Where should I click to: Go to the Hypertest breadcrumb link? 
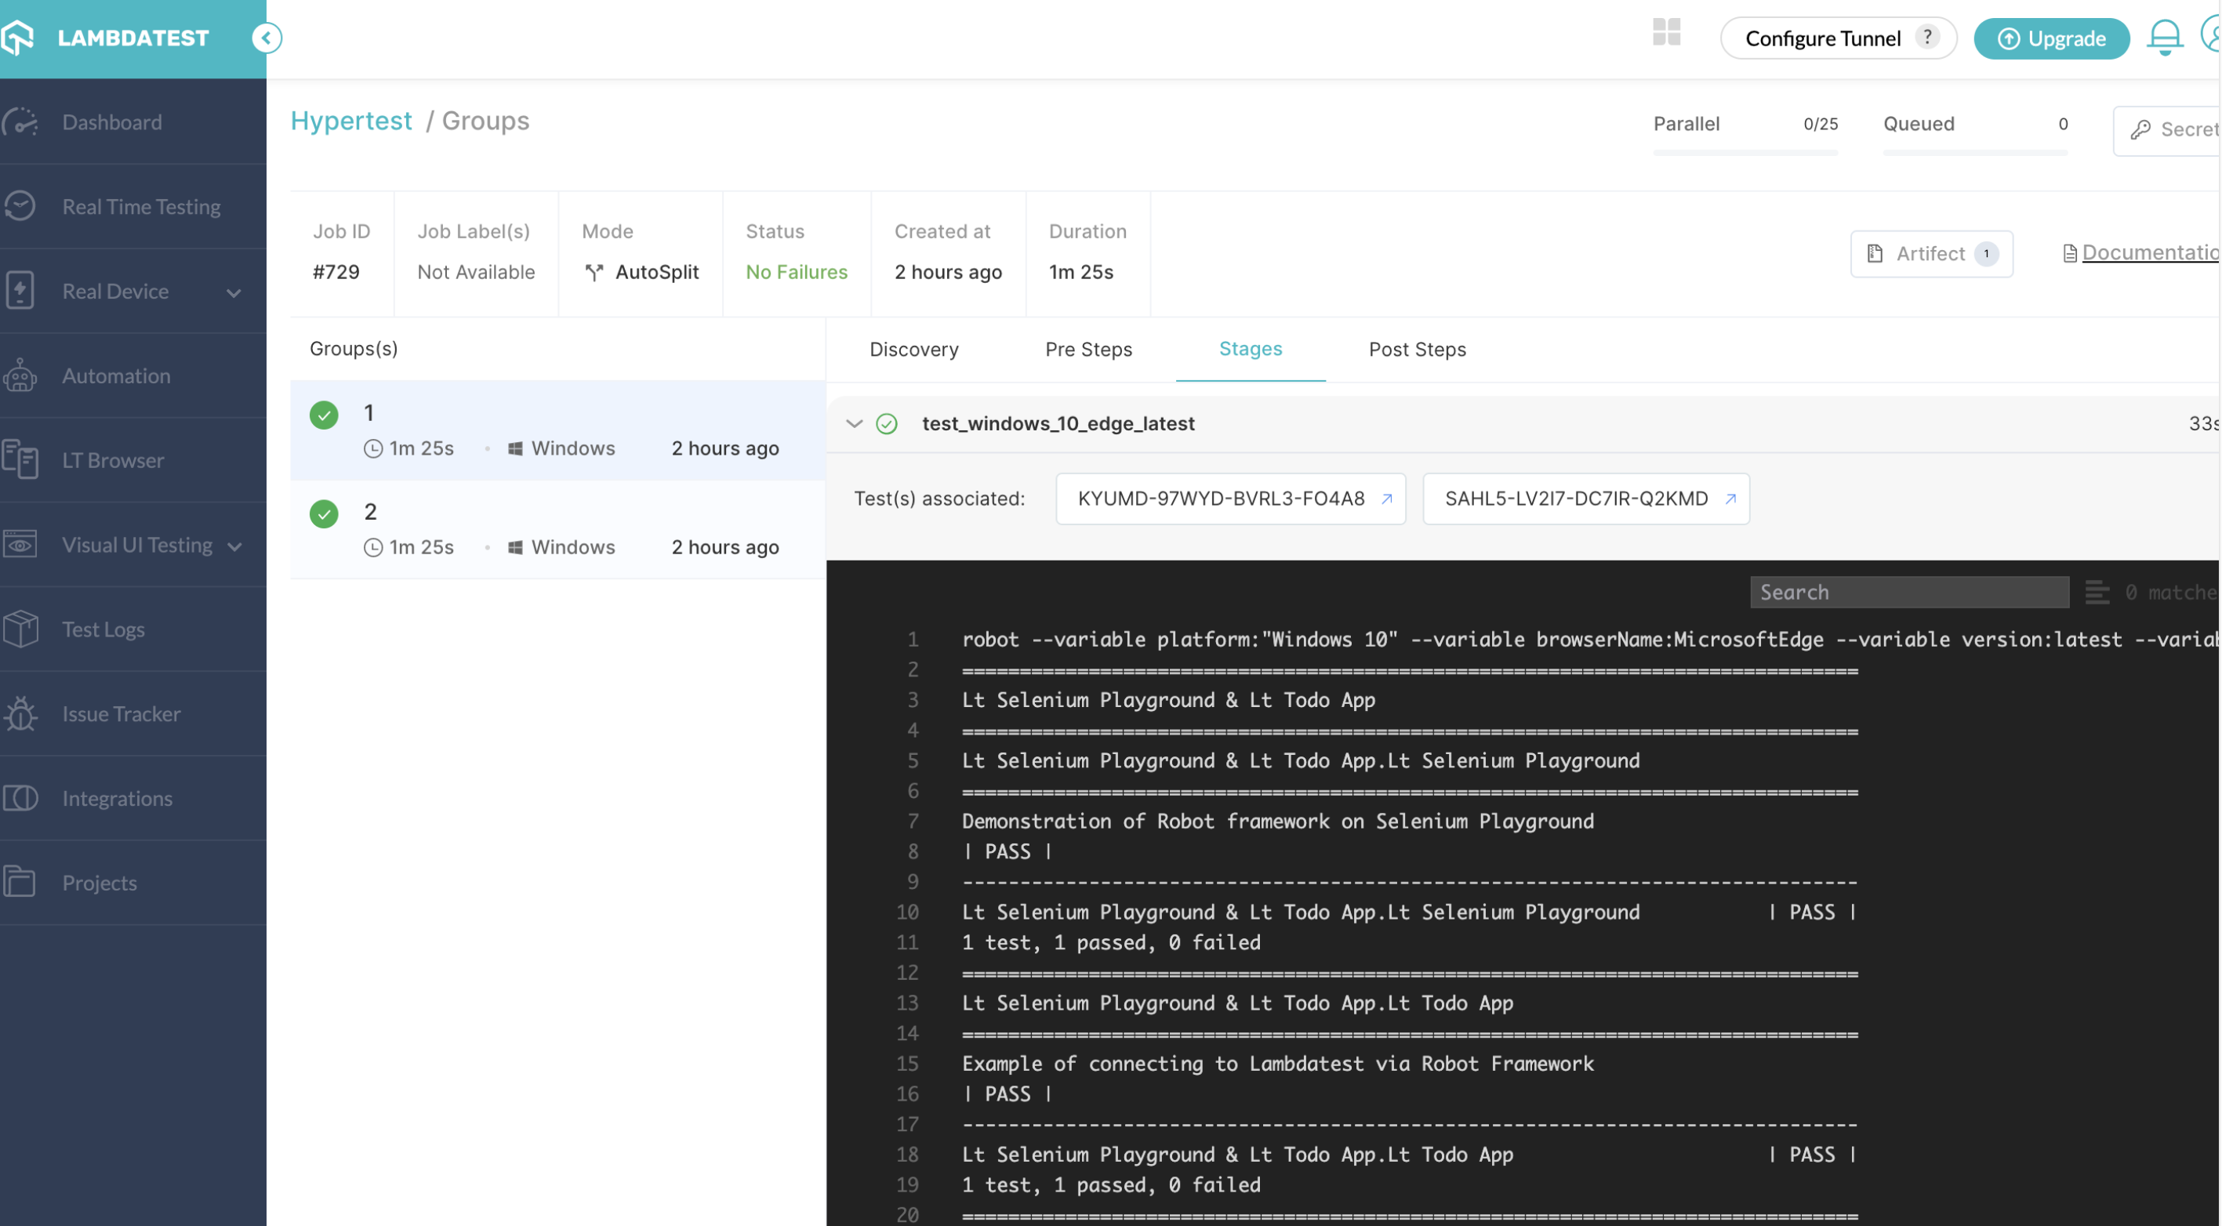pos(351,121)
